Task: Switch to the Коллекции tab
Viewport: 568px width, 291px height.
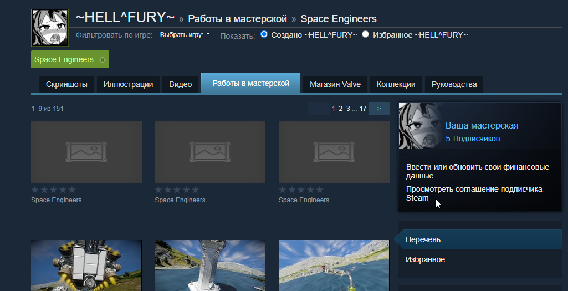Action: (x=396, y=84)
